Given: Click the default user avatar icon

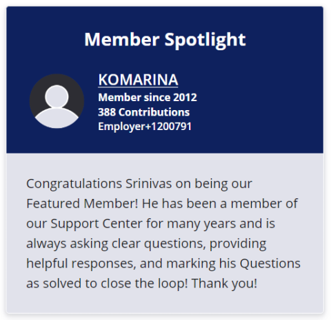Looking at the screenshot, I should 57,101.
